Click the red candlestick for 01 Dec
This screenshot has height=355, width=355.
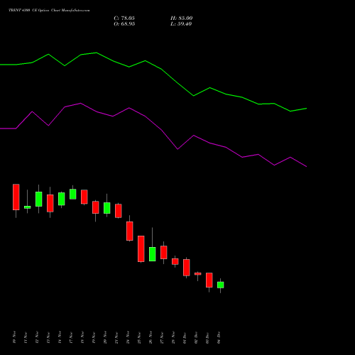point(187,268)
